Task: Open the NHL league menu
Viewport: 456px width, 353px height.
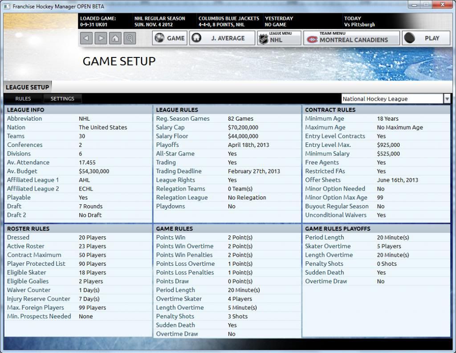Action: point(279,38)
